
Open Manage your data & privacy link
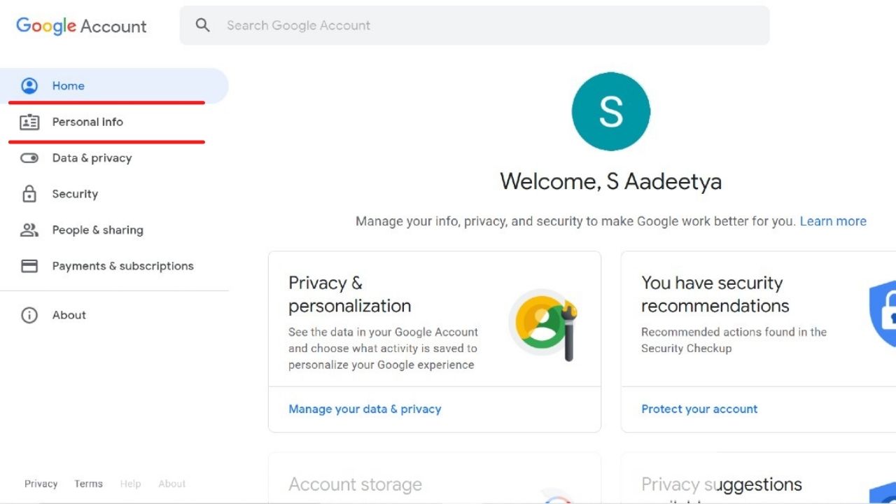365,409
